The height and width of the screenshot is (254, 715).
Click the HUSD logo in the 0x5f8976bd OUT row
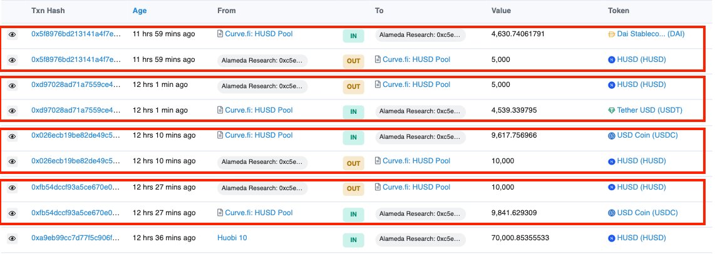(x=612, y=59)
